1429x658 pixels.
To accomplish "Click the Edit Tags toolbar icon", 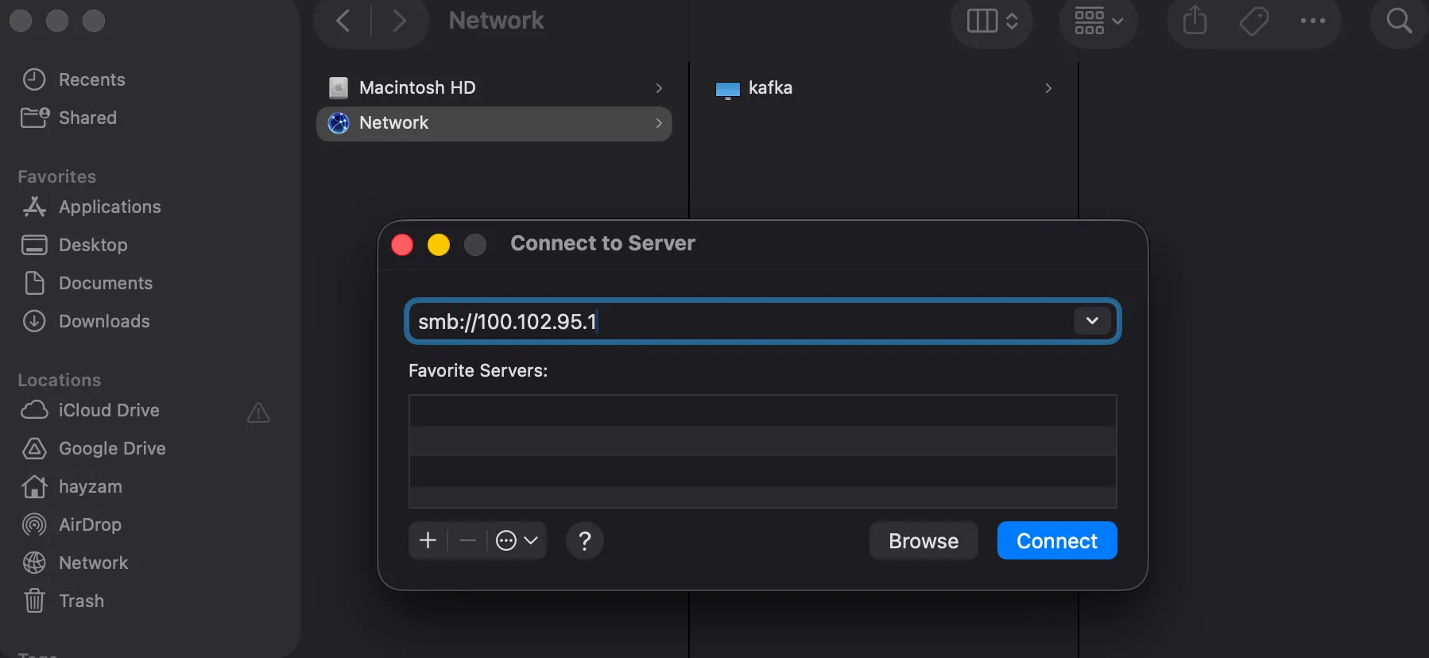I will [1253, 21].
